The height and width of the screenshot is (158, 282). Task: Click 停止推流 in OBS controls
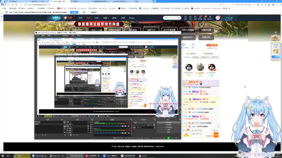coord(168,123)
